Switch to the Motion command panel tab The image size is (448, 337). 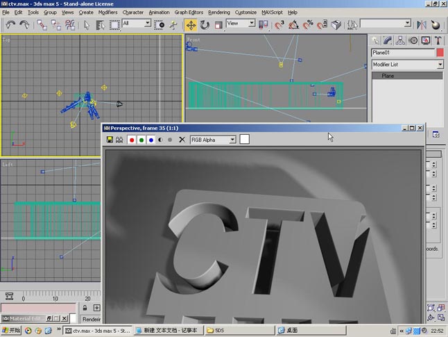(413, 41)
